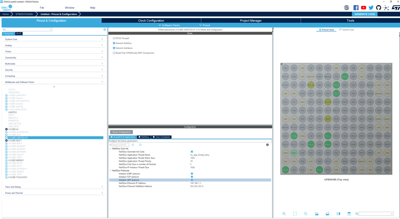Collapse the NetXDuo Protocols group
Image resolution: width=400 pixels, height=219 pixels.
(111, 171)
